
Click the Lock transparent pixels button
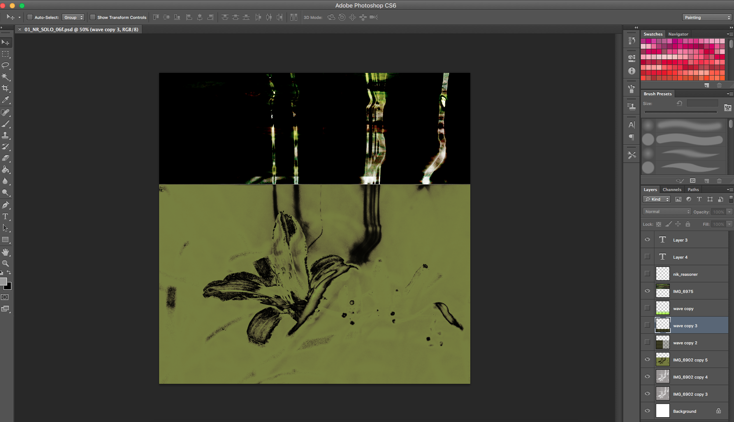(x=658, y=224)
